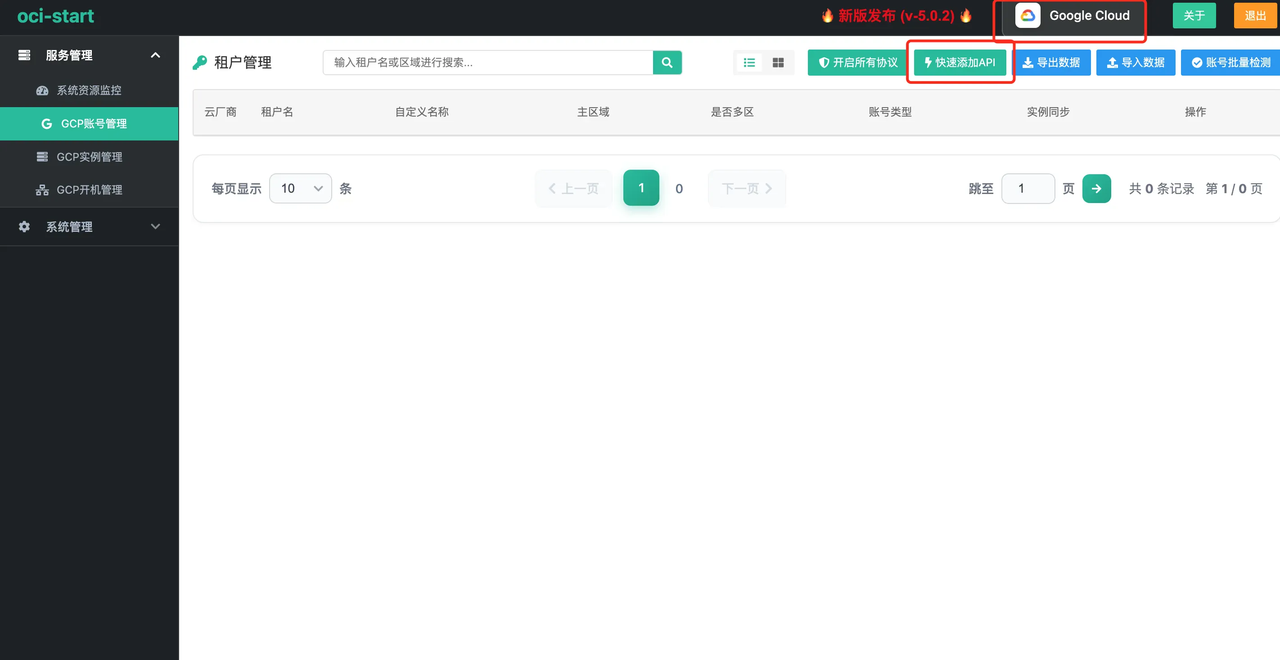Click the checkmark icon on 账号批量检测
The height and width of the screenshot is (660, 1280).
click(1198, 63)
